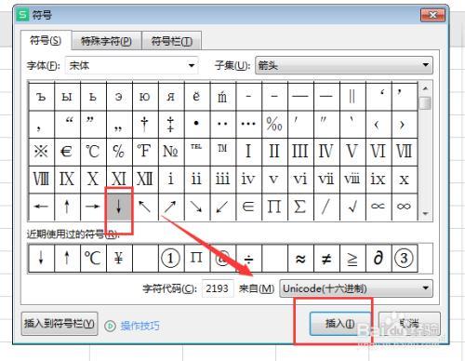465x361 pixels.
Task: Pick recent down arrow ↓ symbol
Action: coord(41,258)
